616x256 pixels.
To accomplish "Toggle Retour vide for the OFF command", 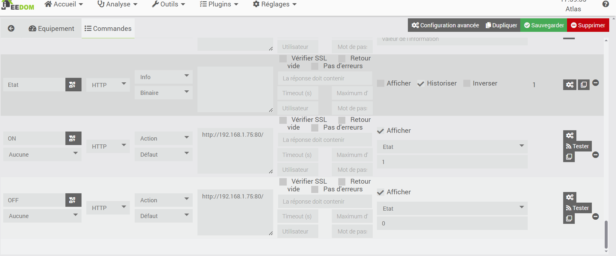I will click(342, 181).
